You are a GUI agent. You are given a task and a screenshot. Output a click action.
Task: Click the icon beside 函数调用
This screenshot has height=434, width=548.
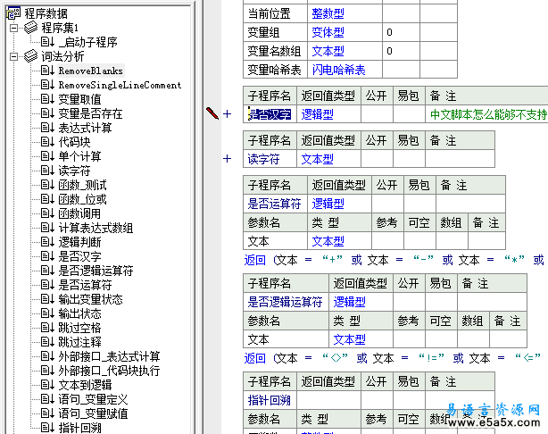click(47, 213)
